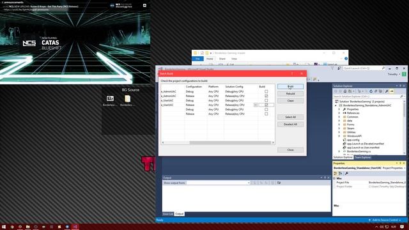Open the Solution Explorer search options dropdown
This screenshot has height=230, width=409.
(404, 96)
